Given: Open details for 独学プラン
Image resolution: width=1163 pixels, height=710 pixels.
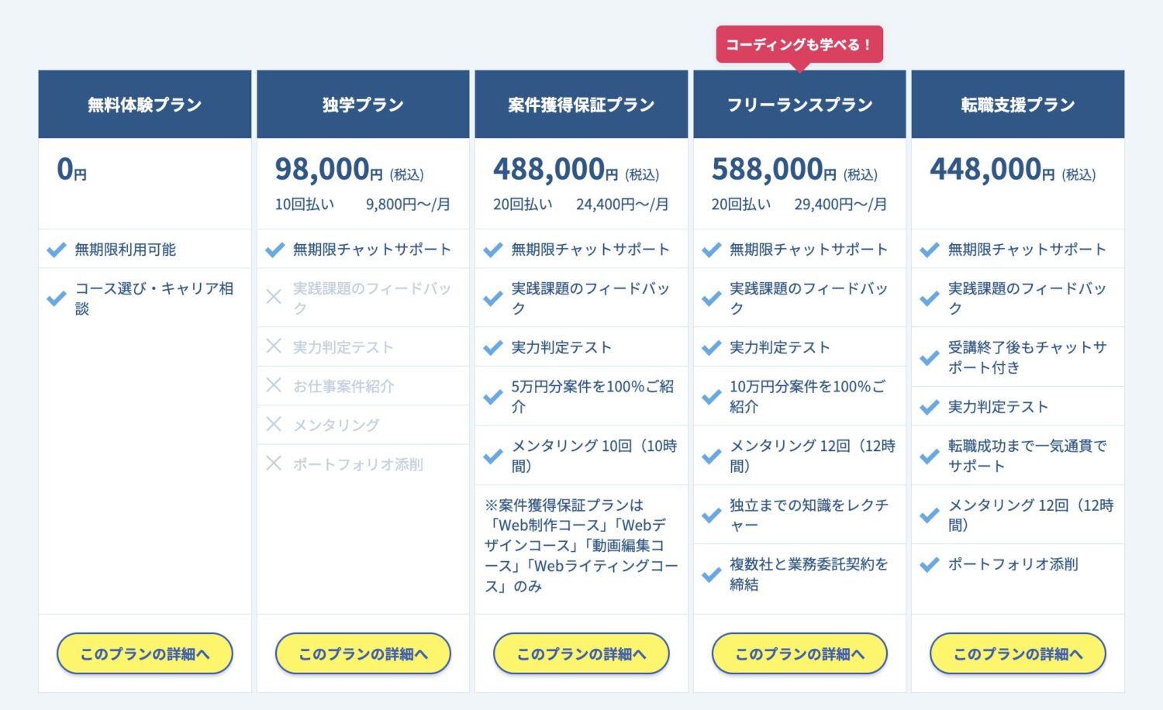Looking at the screenshot, I should [363, 653].
